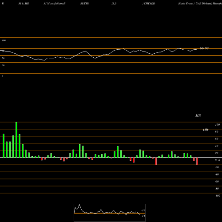Click the -40 label on MR axis
The width and height of the screenshot is (222, 222).
(x=217, y=174)
